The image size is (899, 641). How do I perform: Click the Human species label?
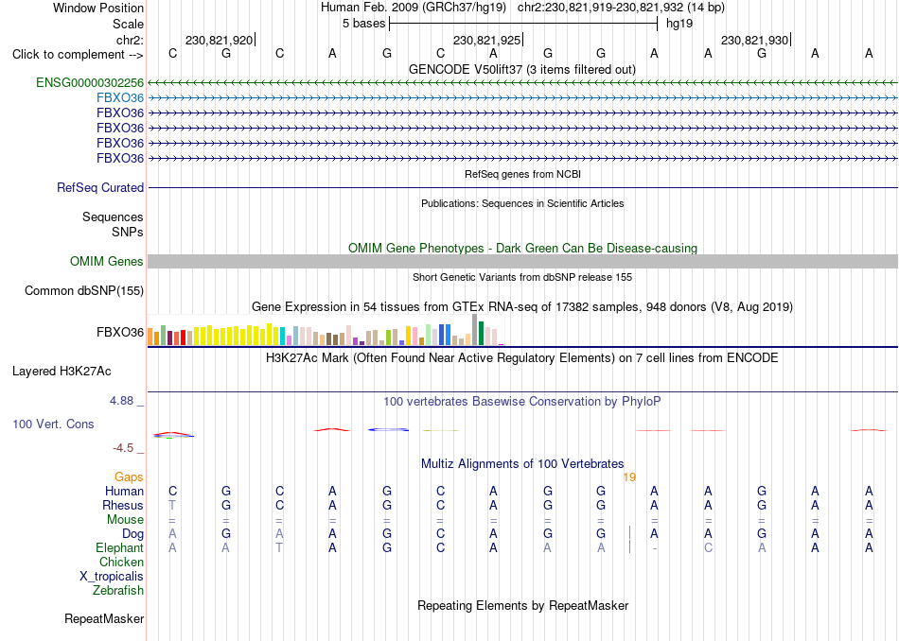click(x=124, y=492)
